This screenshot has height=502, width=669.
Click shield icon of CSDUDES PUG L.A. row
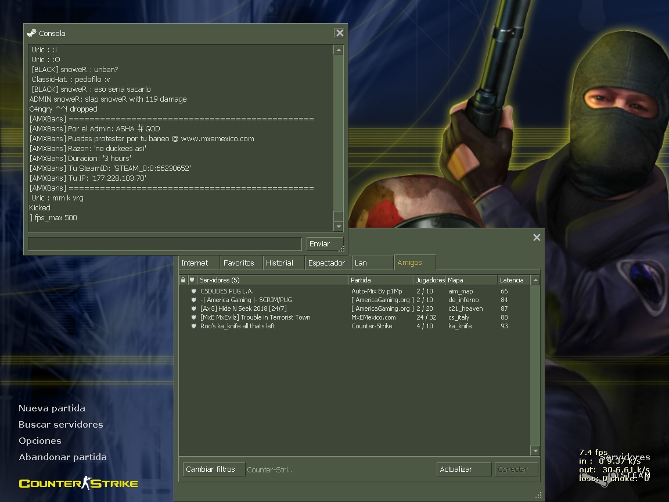click(193, 291)
